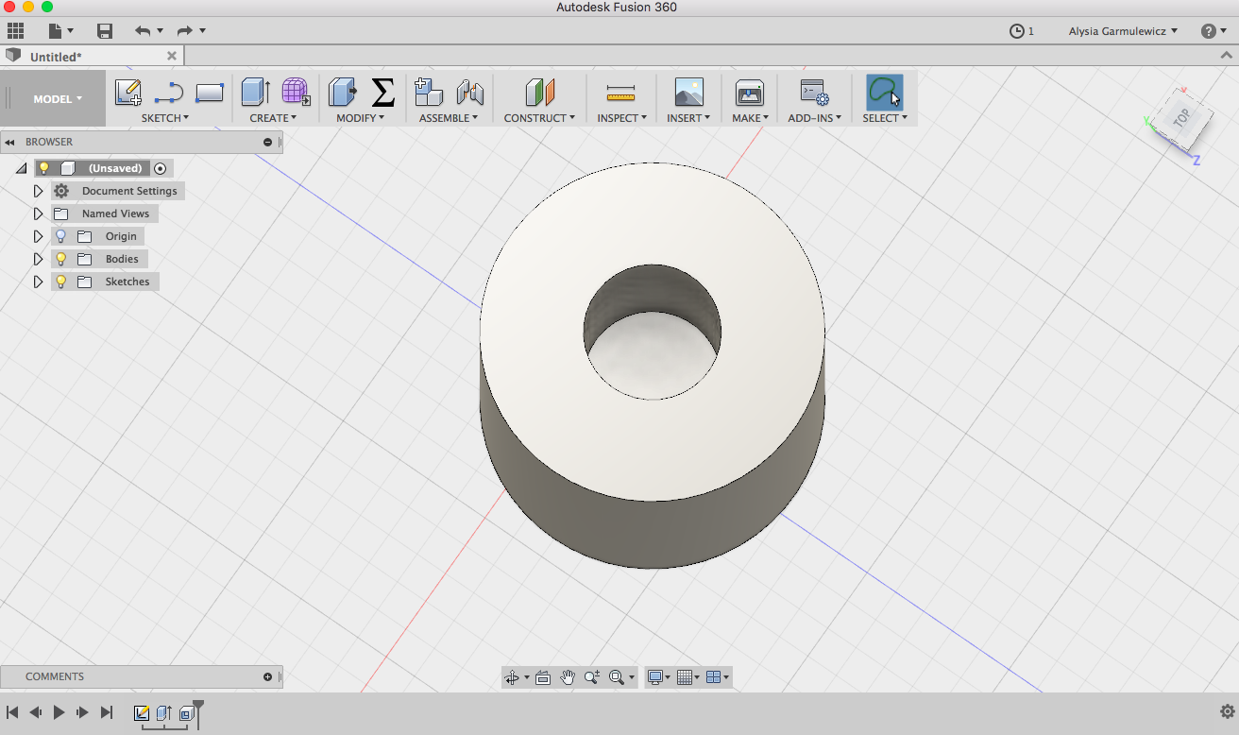Expand the Origin folder
This screenshot has width=1239, height=735.
click(39, 236)
